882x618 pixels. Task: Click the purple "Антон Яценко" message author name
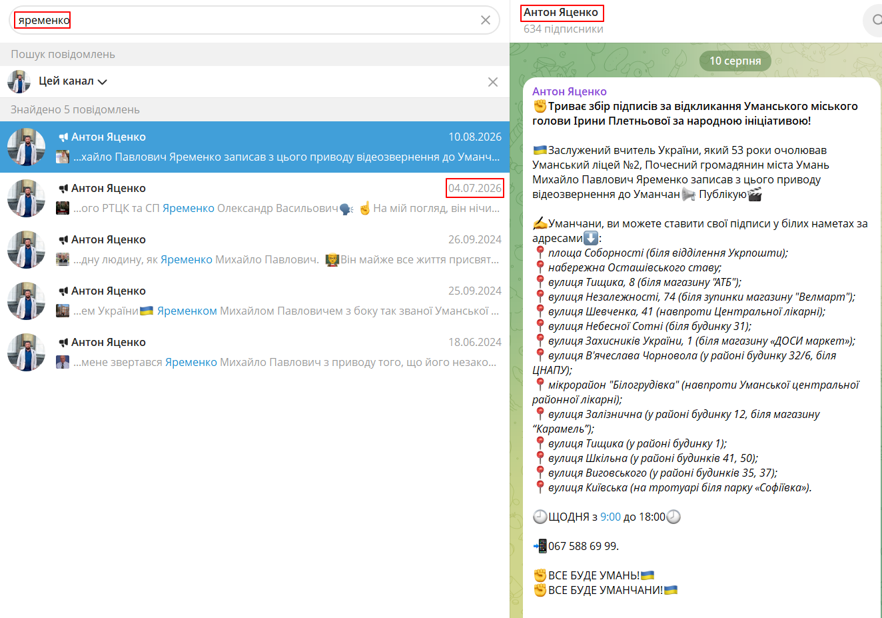point(570,92)
